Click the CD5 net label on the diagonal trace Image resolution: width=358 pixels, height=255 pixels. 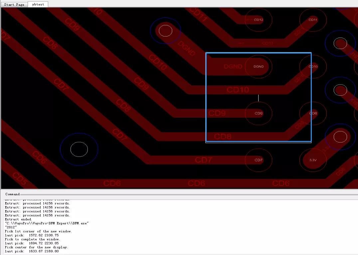(20, 179)
